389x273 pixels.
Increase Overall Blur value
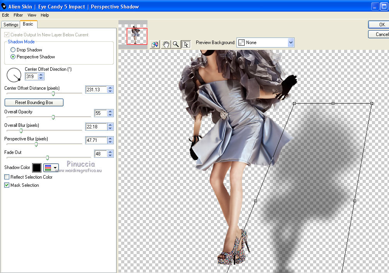(110, 125)
